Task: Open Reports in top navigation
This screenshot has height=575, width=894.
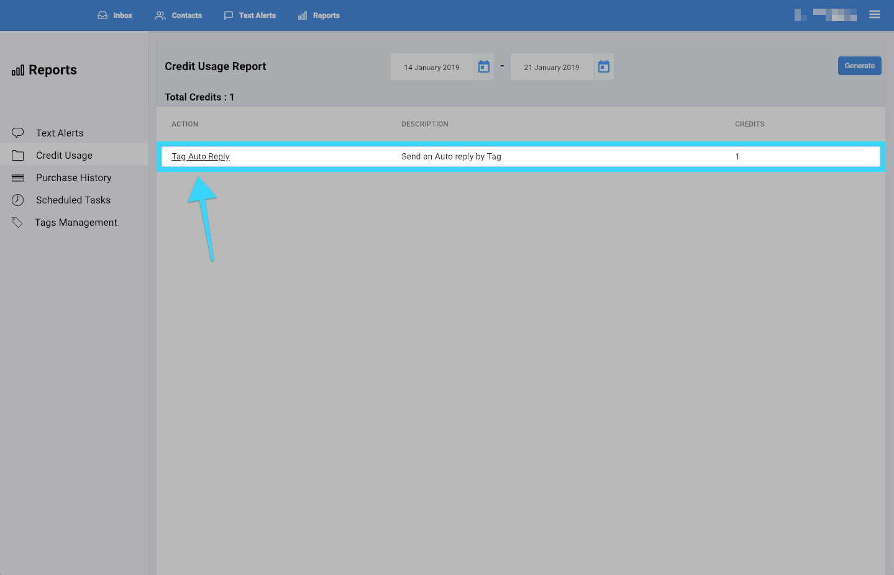Action: tap(319, 16)
